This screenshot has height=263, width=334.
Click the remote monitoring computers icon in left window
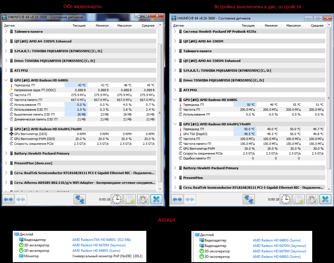point(80,199)
